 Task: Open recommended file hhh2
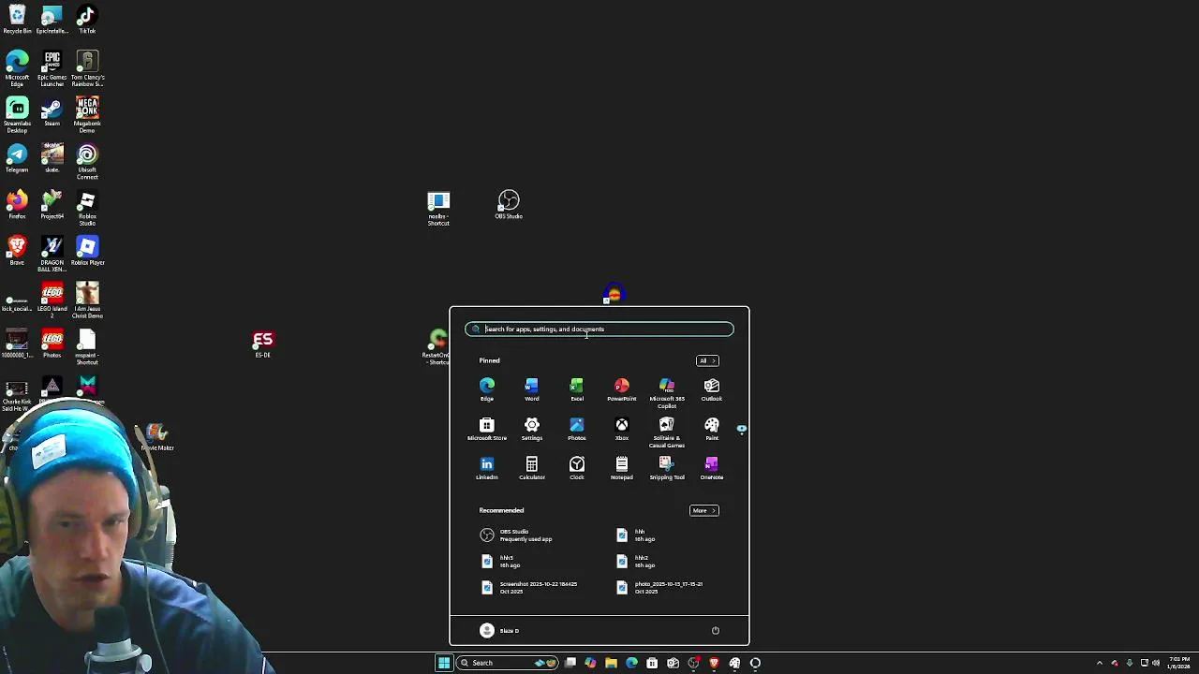635,561
